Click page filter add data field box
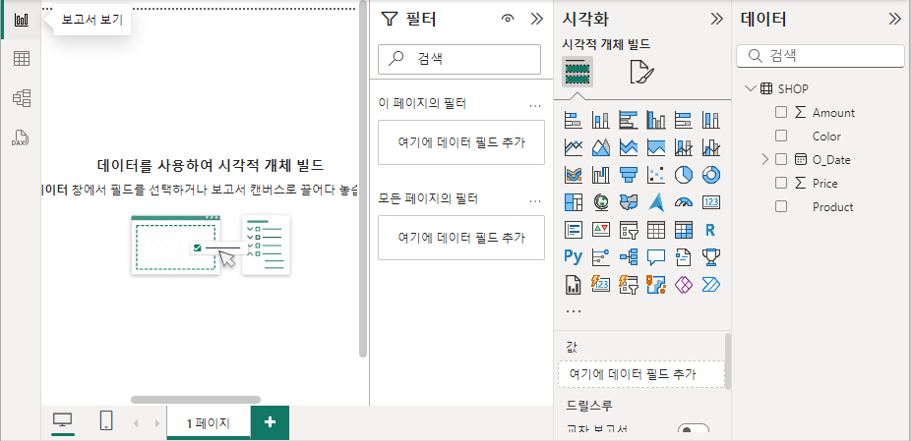The height and width of the screenshot is (441, 912). [x=461, y=142]
